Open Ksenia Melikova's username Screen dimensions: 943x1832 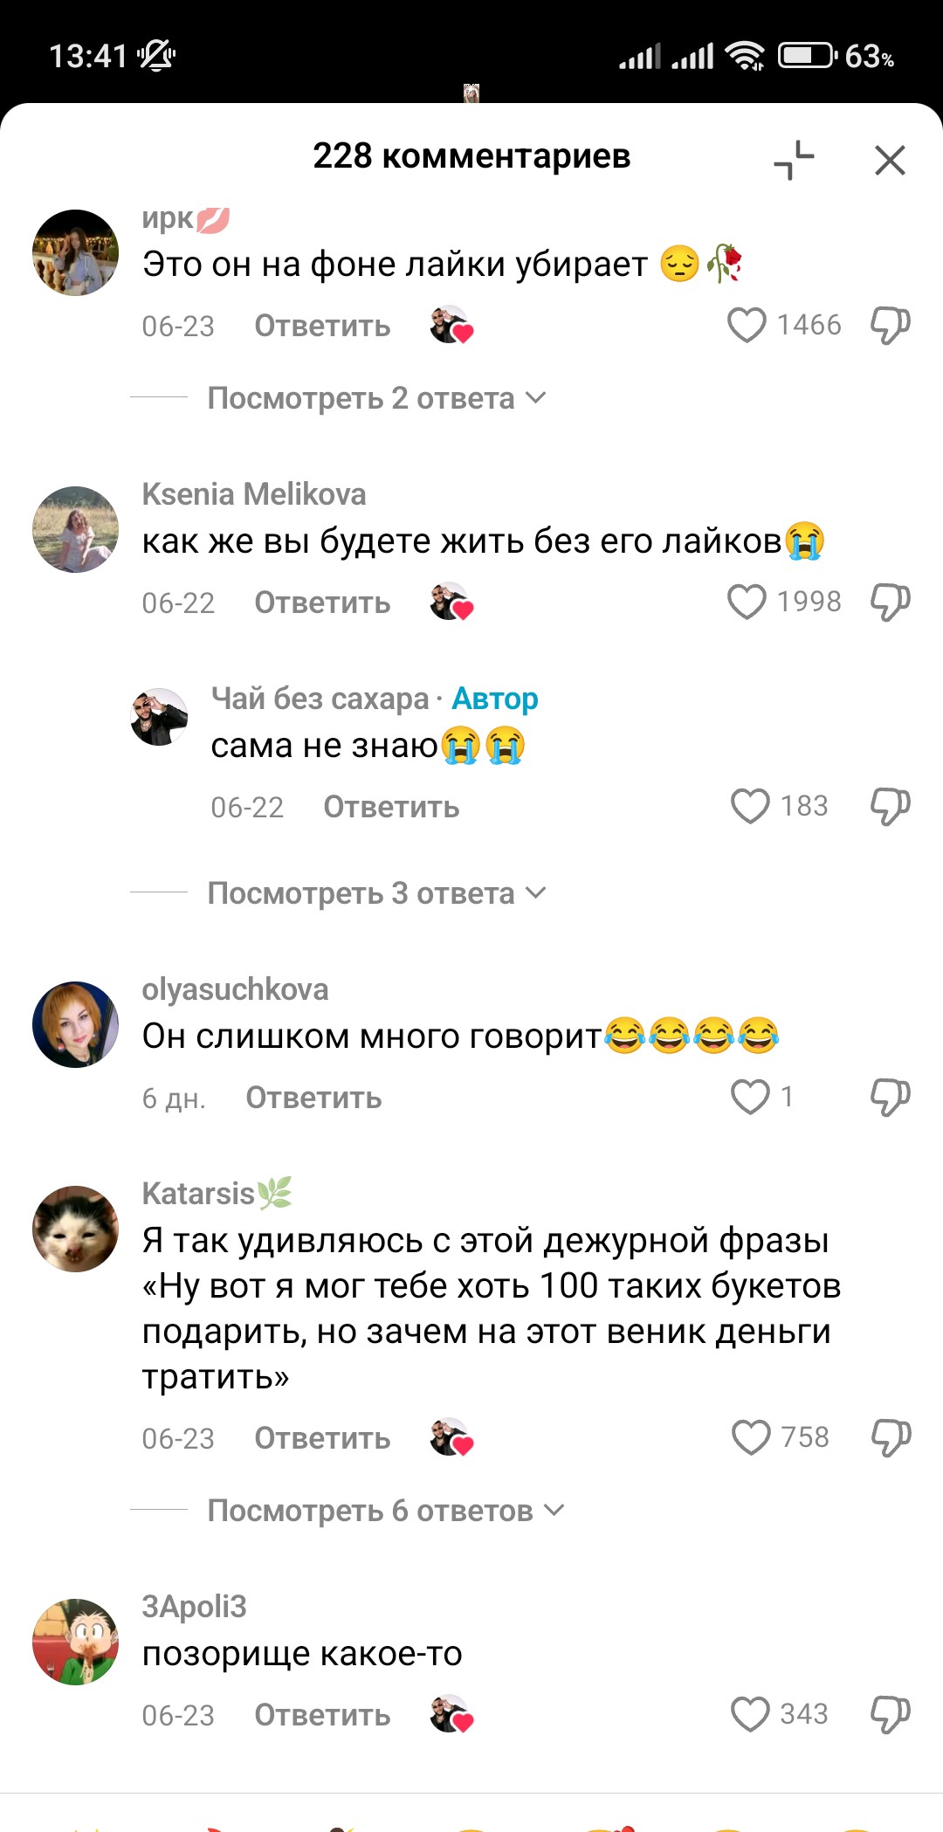coord(254,494)
